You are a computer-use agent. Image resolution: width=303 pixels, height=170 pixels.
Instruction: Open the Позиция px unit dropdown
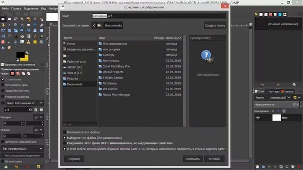(x=38, y=117)
